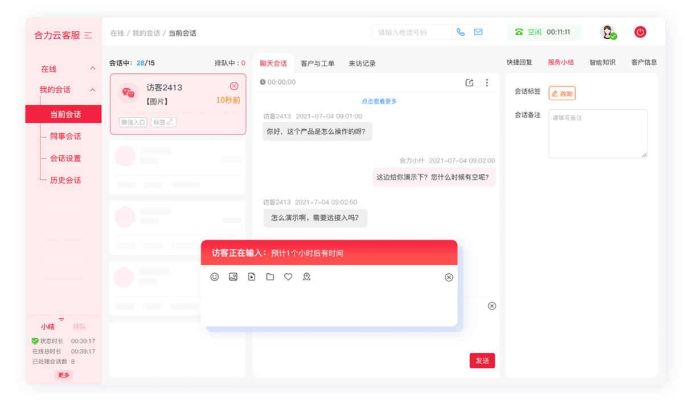The width and height of the screenshot is (689, 404).
Task: Click 在线 in the breadcrumb
Action: tap(117, 33)
